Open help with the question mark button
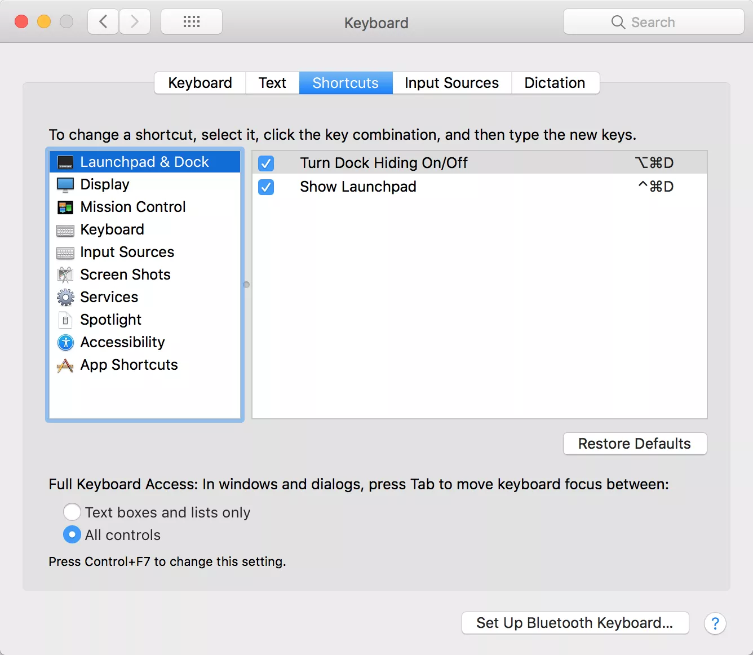753x655 pixels. click(x=715, y=623)
